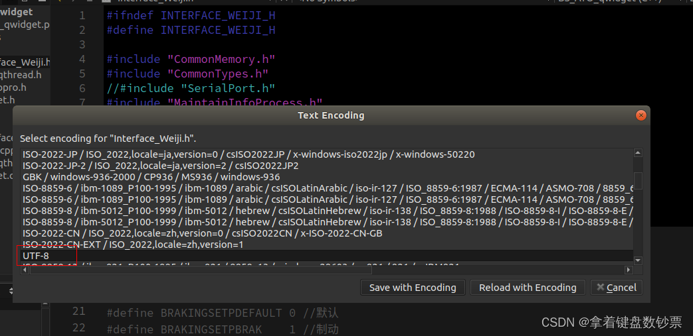
Task: Click the #define INTERFACE_WEIJI_H code line
Action: [191, 30]
